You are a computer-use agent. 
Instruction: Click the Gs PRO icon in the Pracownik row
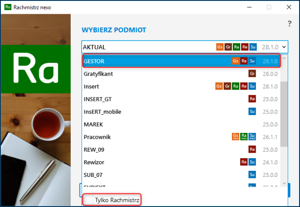point(236,136)
